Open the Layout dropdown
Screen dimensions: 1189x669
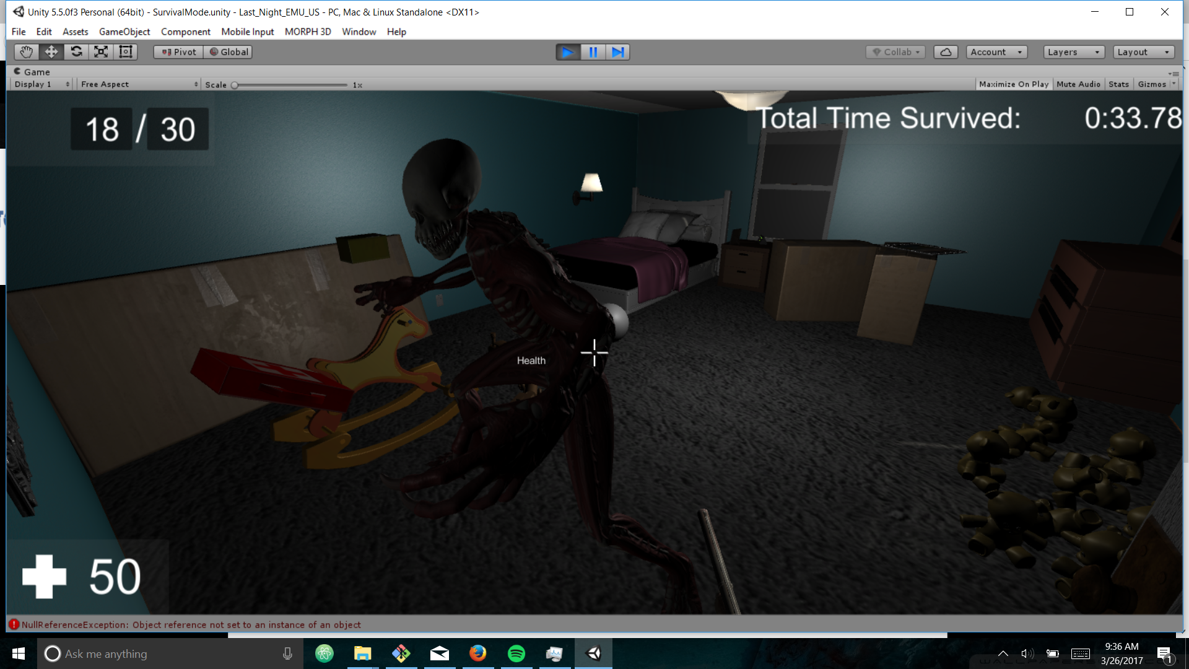tap(1144, 52)
